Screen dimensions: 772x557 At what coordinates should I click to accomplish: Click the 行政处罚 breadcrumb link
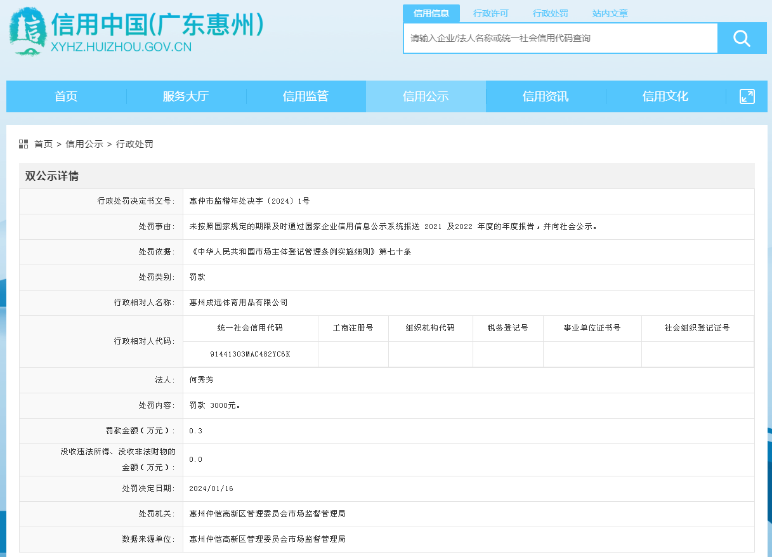tap(134, 144)
